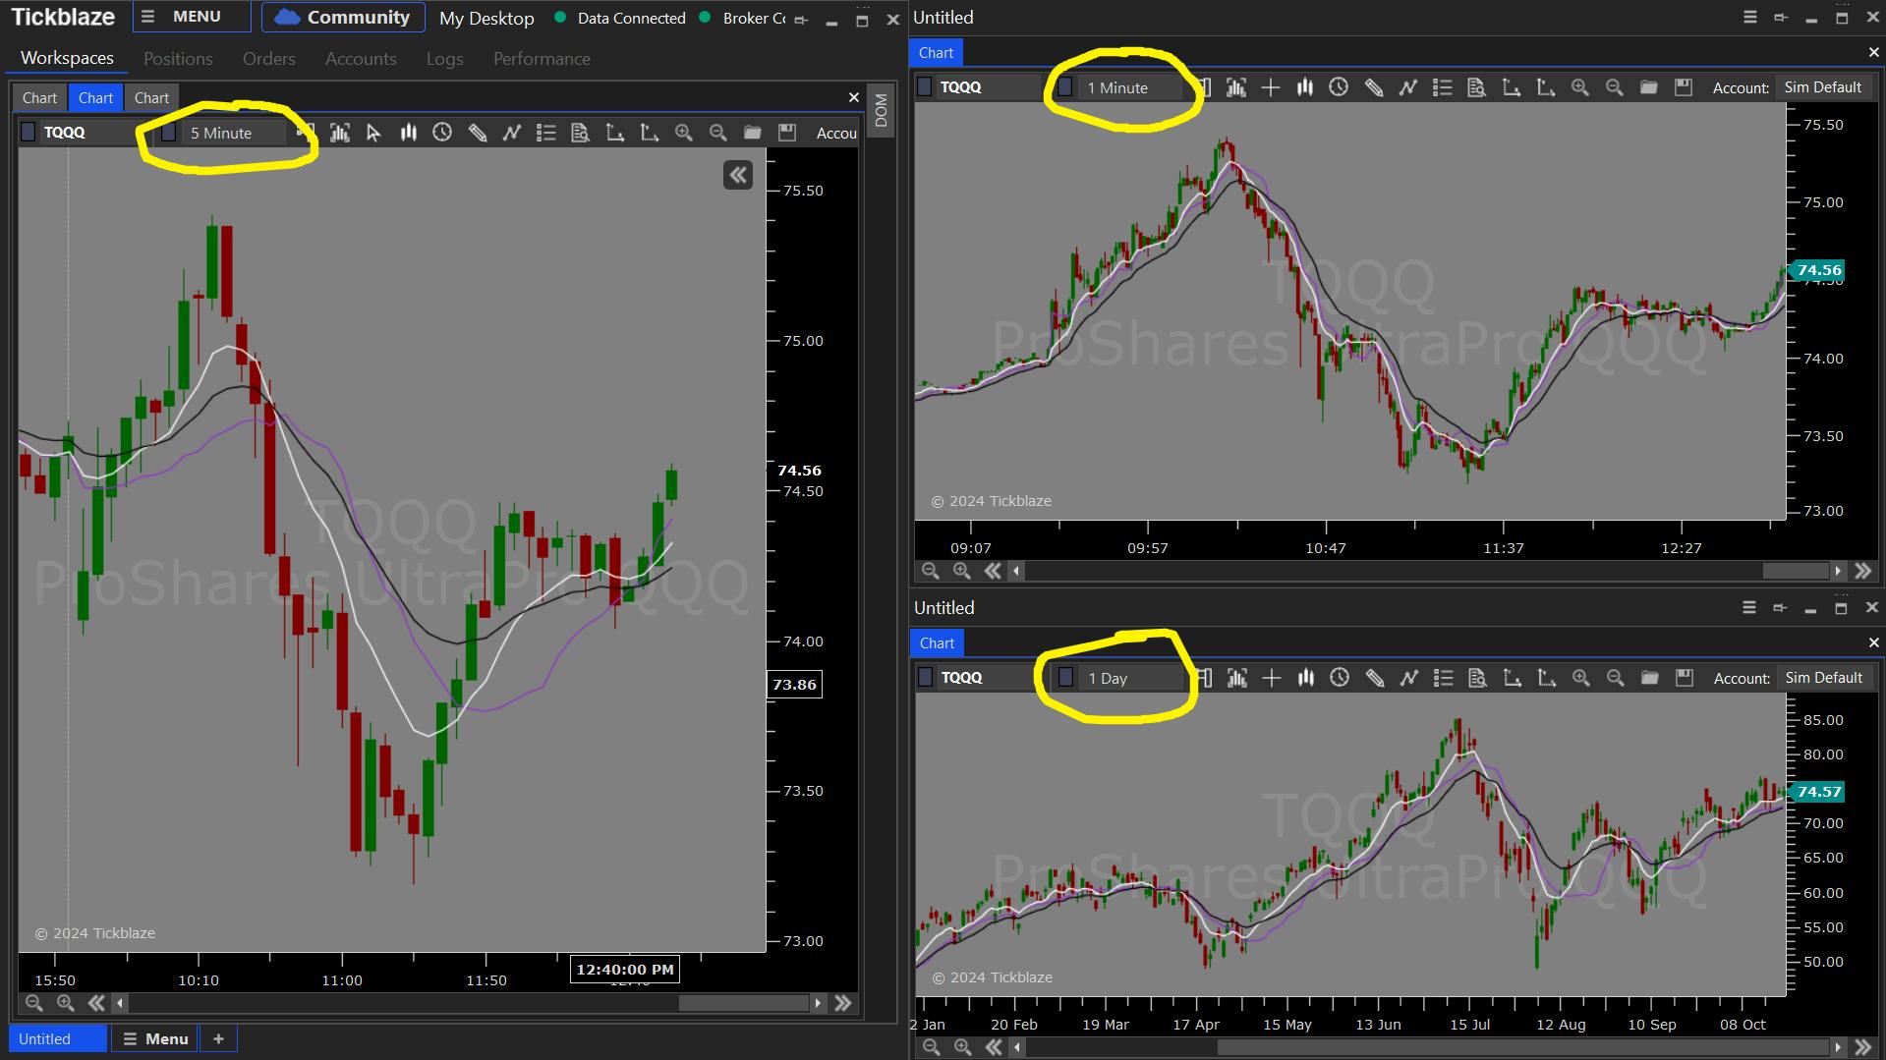The height and width of the screenshot is (1060, 1886).
Task: Open Sim Default account dropdown on 1 Day chart
Action: coord(1824,678)
